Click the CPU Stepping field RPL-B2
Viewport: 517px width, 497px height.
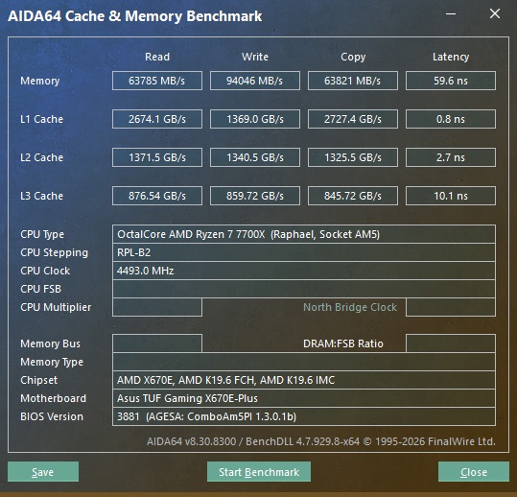coord(304,252)
